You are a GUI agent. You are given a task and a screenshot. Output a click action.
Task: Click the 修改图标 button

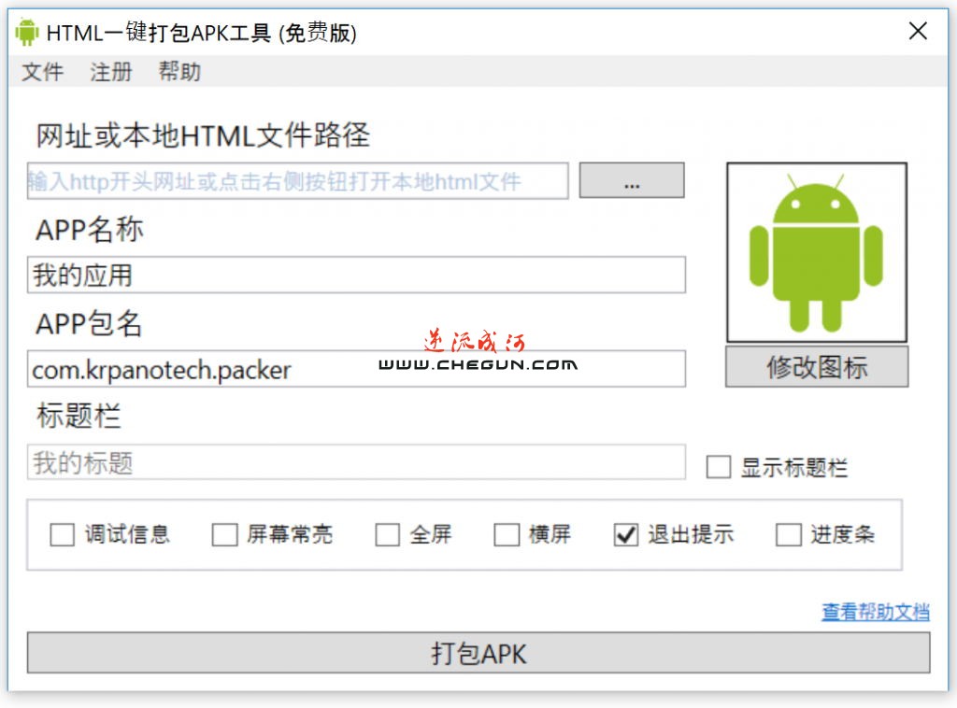817,366
